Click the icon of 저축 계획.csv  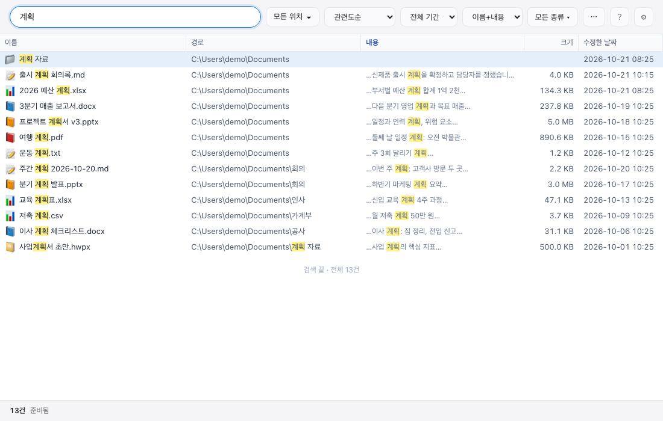(x=10, y=215)
